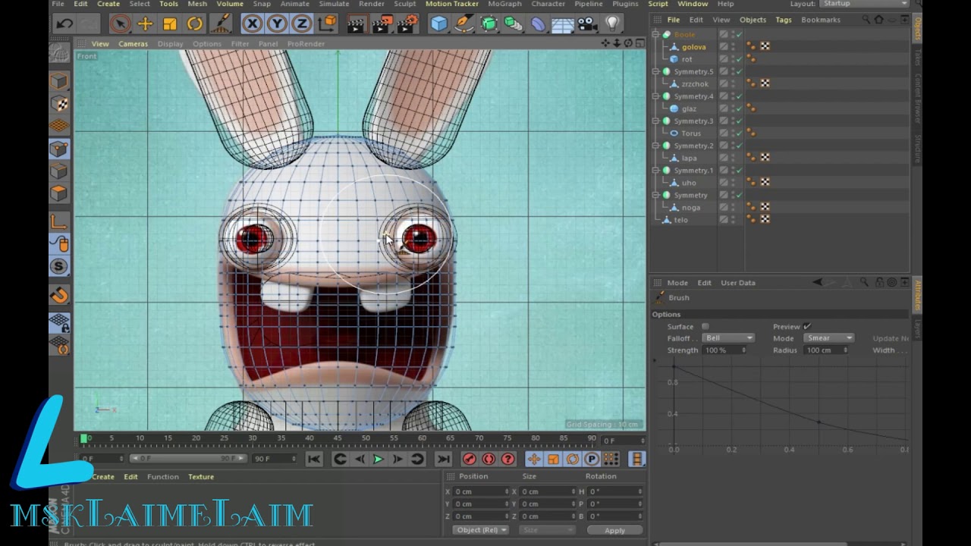Viewport: 971px width, 546px height.
Task: Toggle Z axis lock
Action: tap(301, 24)
